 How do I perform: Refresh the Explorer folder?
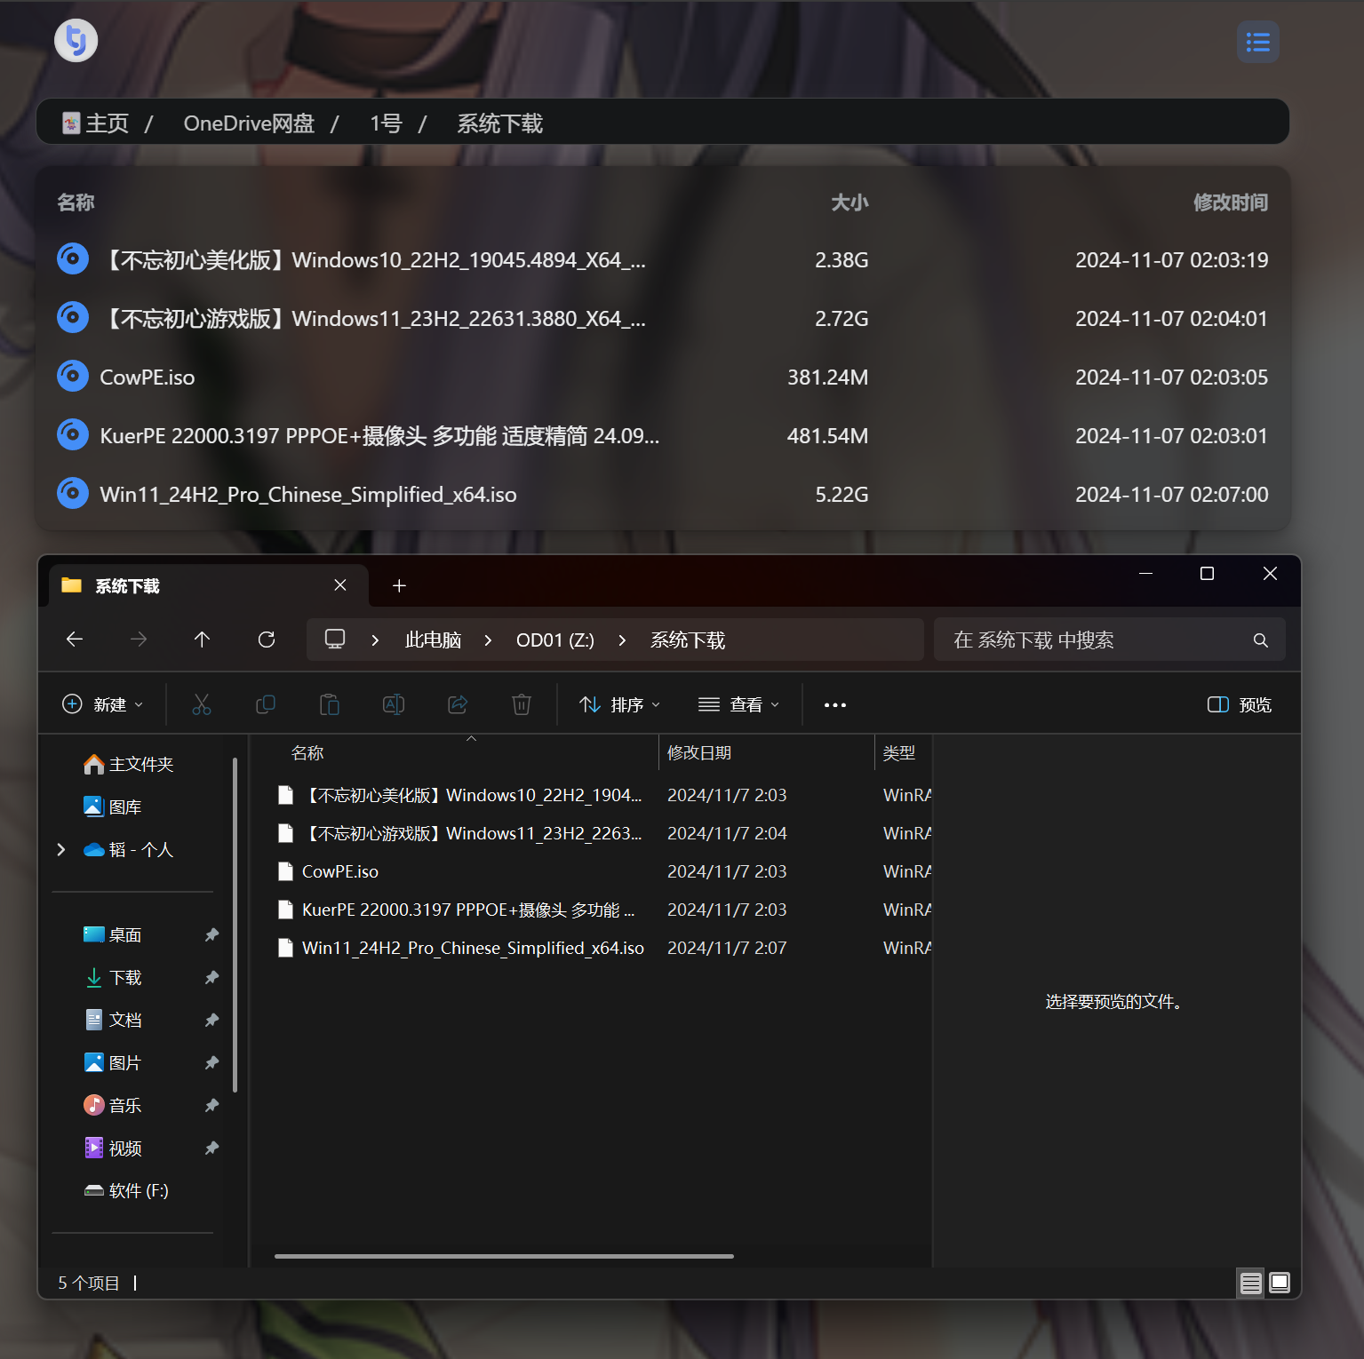pyautogui.click(x=267, y=640)
